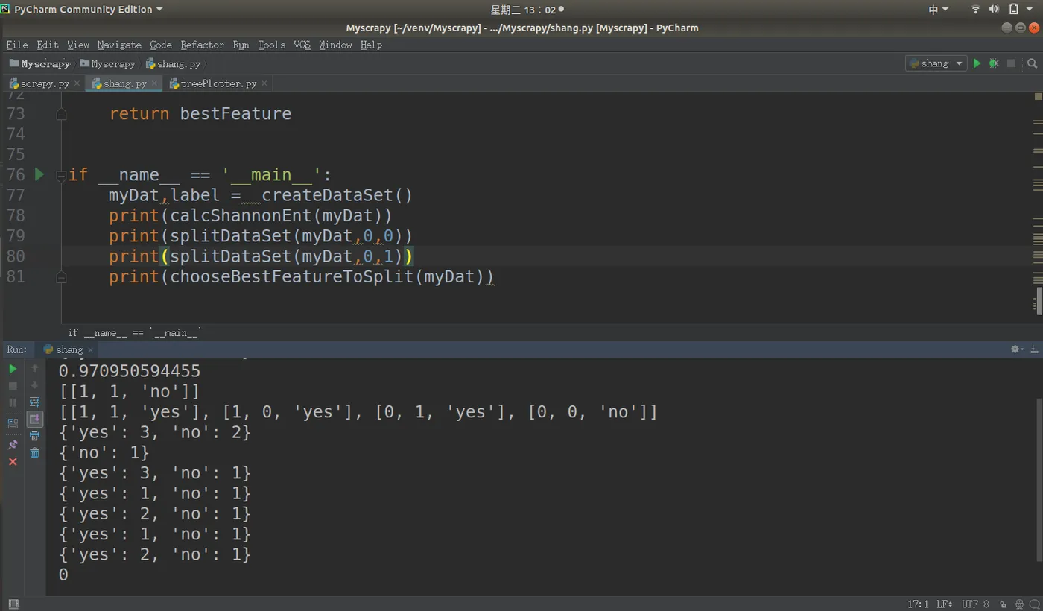Move down the stack trace arrow
This screenshot has width=1043, height=611.
(x=34, y=385)
